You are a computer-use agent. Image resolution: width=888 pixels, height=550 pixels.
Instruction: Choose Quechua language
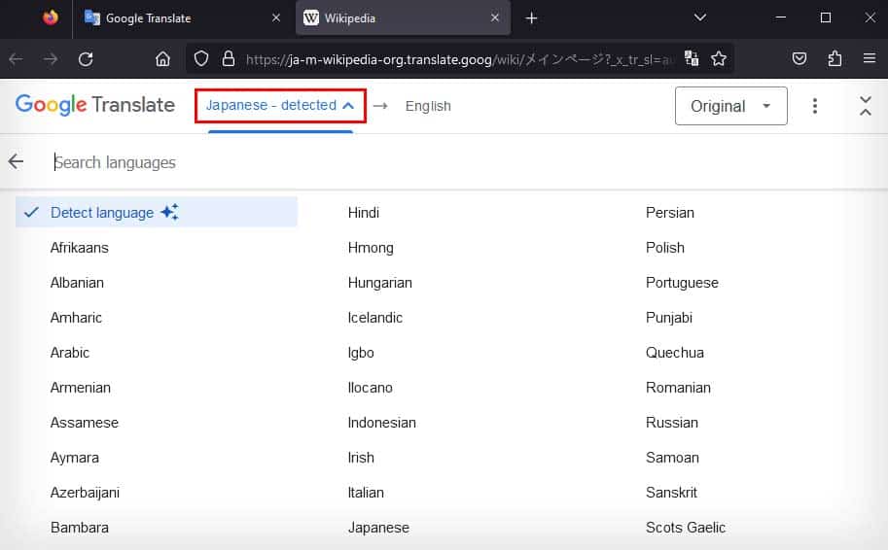674,353
